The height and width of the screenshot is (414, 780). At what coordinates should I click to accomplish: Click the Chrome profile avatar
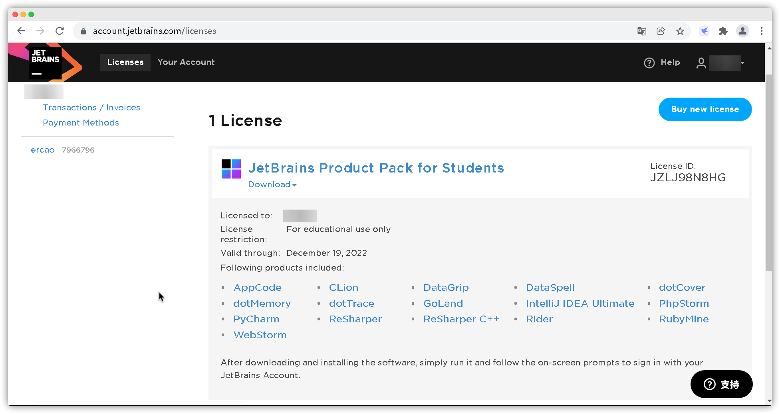[742, 31]
